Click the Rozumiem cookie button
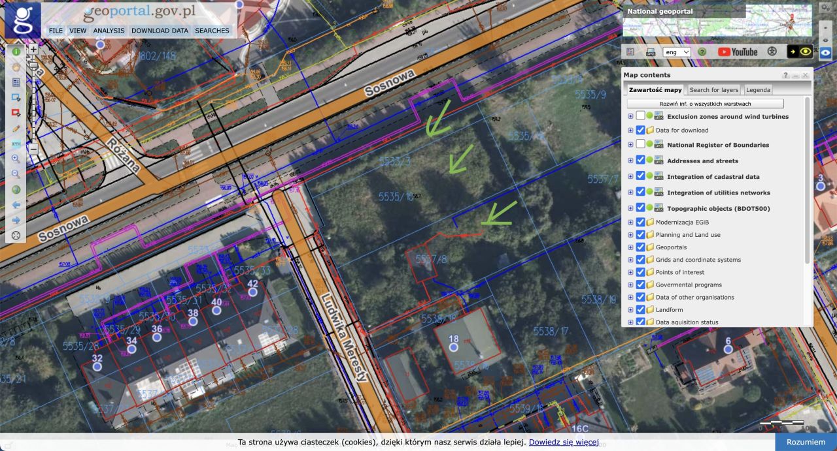Screen dimensions: 837x451 [x=805, y=442]
